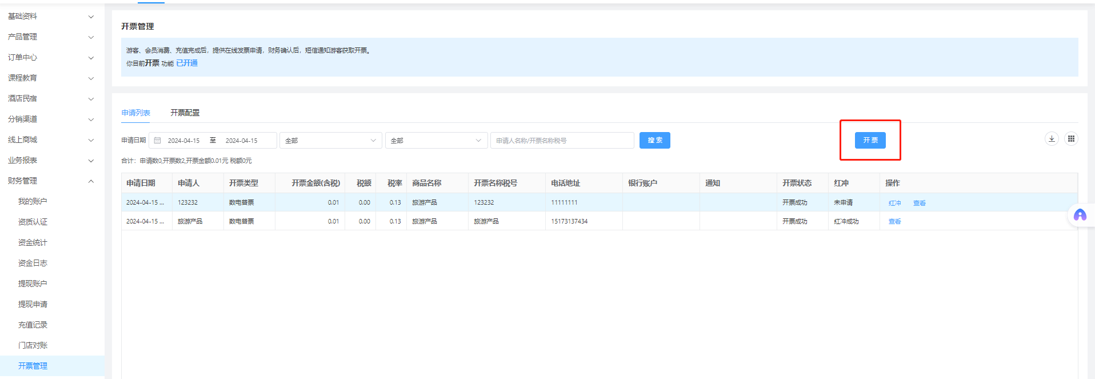
Task: Click 查看 link in second row
Action: point(894,222)
